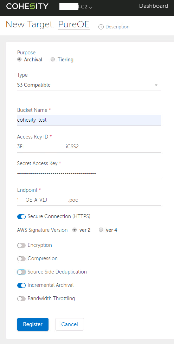Viewport: 174px width, 344px height.
Task: Select the Tiering purpose radio button
Action: tap(53, 60)
